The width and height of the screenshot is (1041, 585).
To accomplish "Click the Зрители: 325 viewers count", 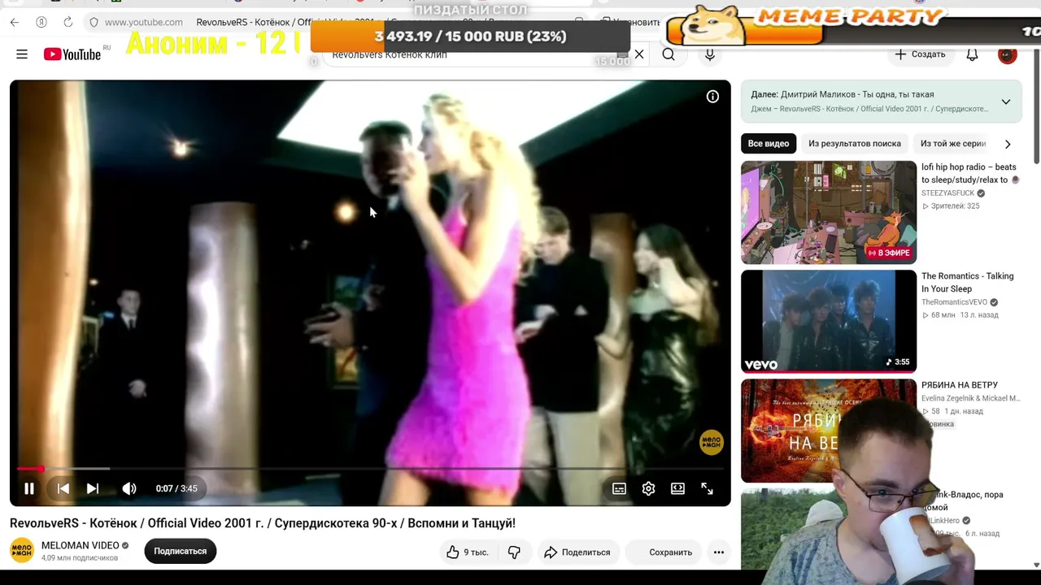I will point(951,206).
